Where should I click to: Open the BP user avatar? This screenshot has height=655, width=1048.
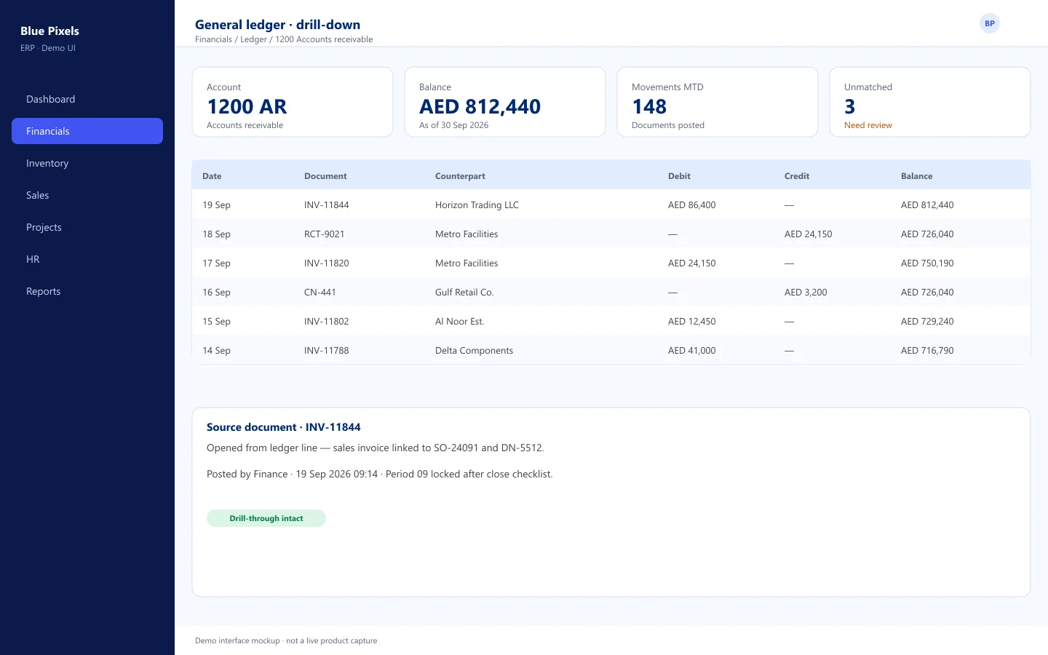coord(989,23)
